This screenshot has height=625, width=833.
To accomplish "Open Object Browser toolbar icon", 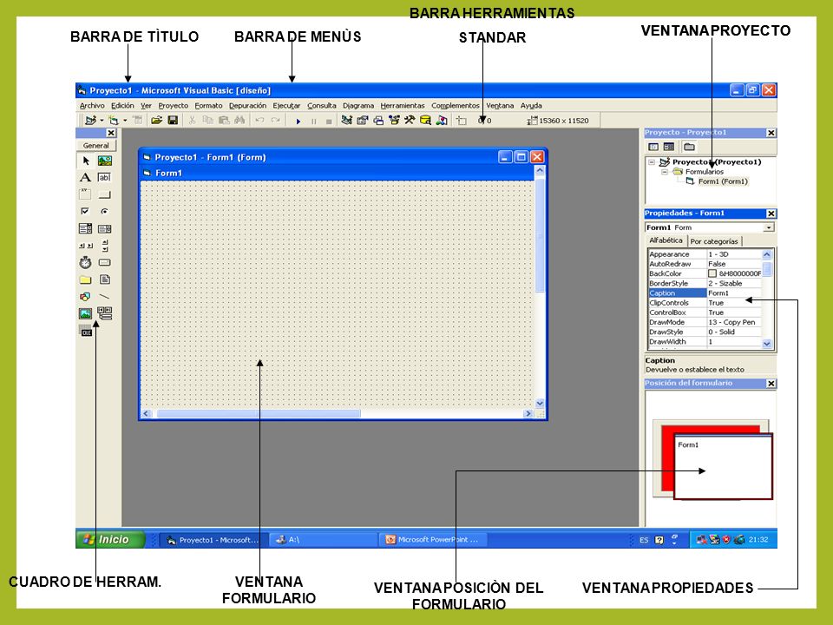I will click(394, 121).
